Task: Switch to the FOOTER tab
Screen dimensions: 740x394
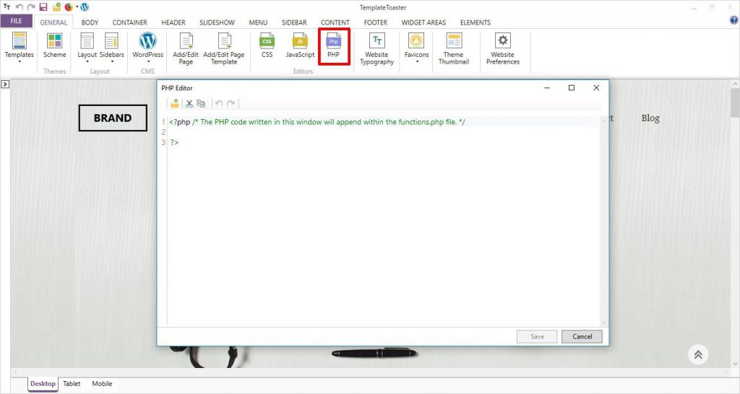Action: coord(376,22)
